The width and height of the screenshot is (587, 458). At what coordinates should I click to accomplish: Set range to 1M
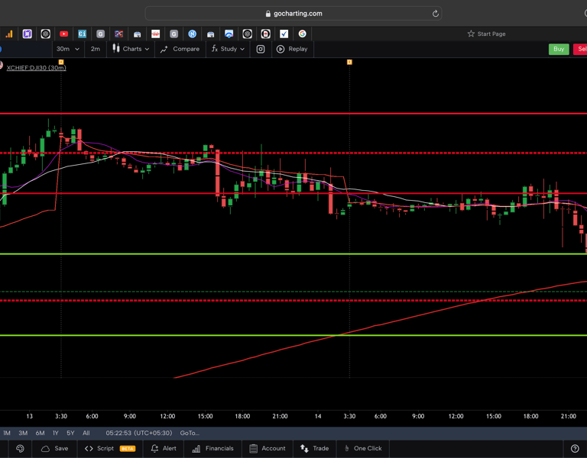pyautogui.click(x=7, y=433)
